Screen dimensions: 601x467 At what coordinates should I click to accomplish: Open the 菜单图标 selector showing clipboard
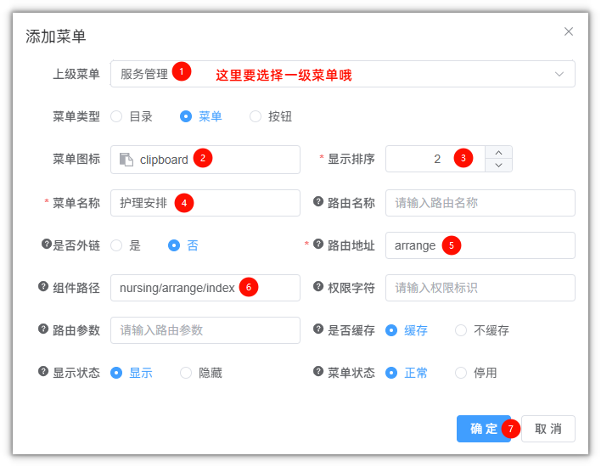[x=205, y=160]
